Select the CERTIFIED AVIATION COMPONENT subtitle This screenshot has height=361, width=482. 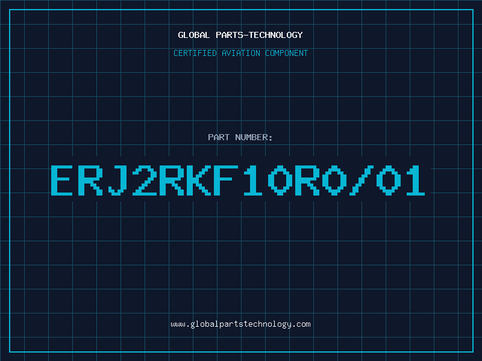(x=240, y=53)
